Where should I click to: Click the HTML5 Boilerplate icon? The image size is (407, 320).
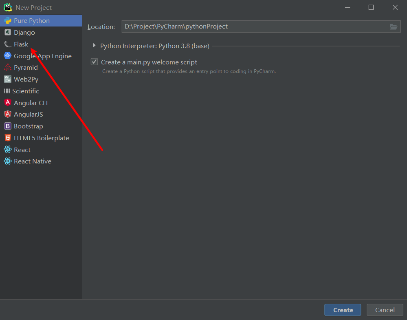8,138
